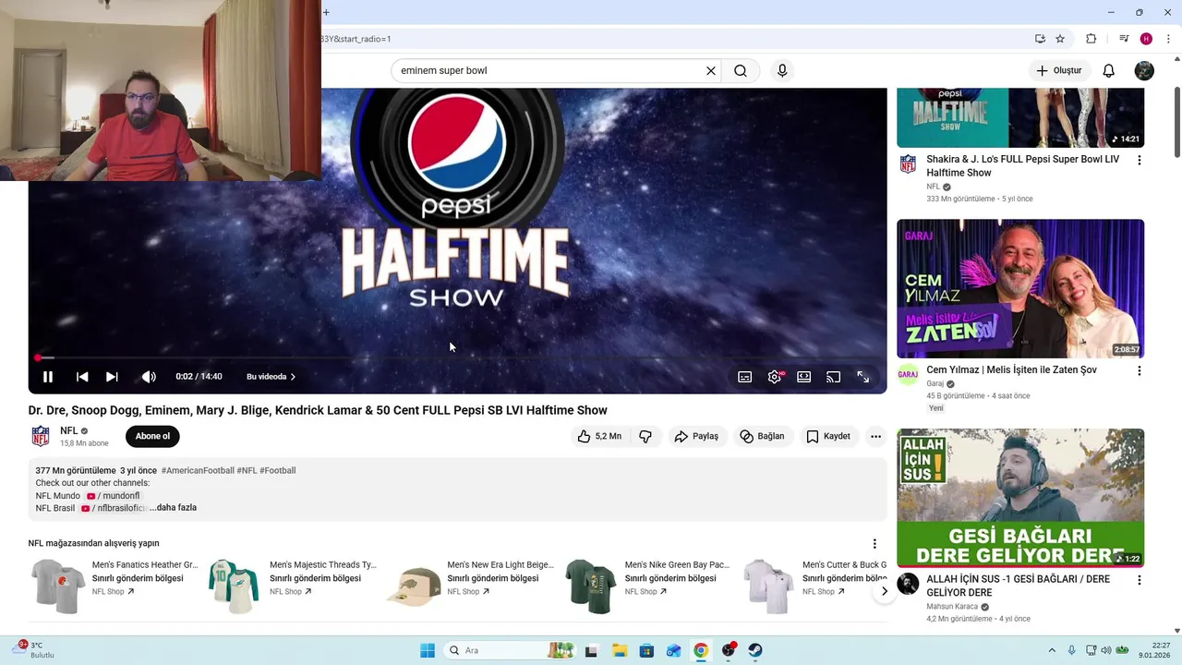The width and height of the screenshot is (1182, 665).
Task: Open Steam from the taskbar
Action: click(755, 650)
